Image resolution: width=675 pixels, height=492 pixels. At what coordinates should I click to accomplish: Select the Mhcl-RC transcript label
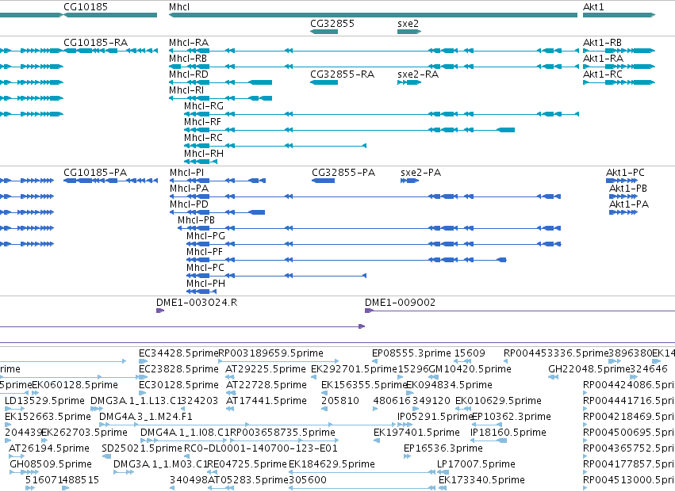203,138
